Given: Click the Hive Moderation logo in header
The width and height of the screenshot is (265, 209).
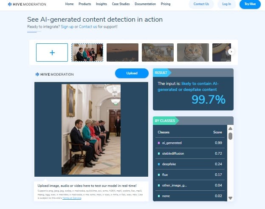Looking at the screenshot, I should 27,4.
